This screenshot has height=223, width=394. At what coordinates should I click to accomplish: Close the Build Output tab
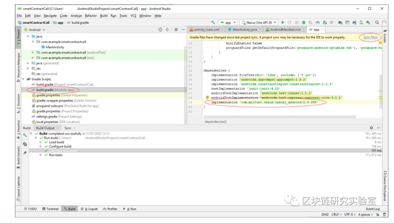tap(57, 128)
